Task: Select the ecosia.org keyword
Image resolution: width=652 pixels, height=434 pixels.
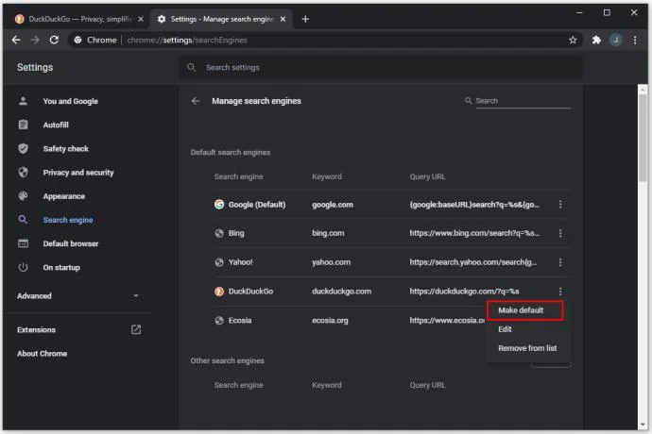Action: 330,321
